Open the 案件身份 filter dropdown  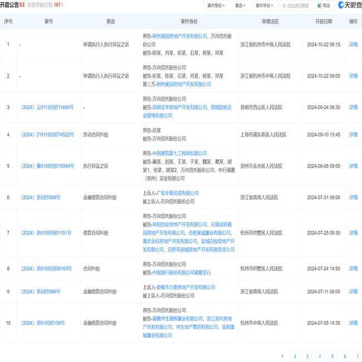tap(216, 6)
